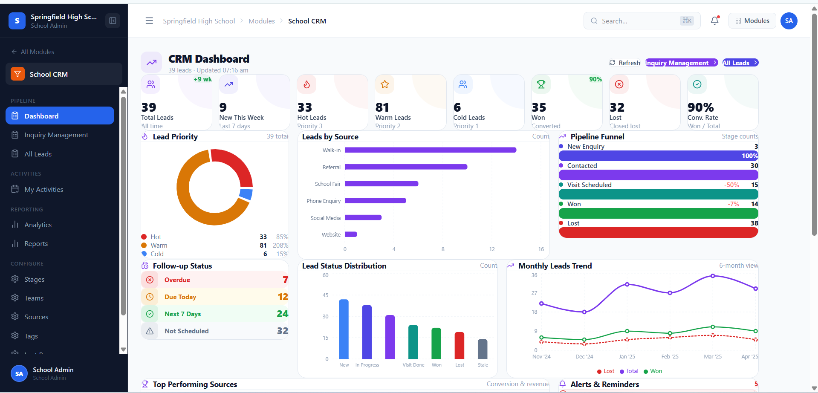Click the CRM Dashboard trend icon
This screenshot has width=818, height=393.
pyautogui.click(x=151, y=63)
